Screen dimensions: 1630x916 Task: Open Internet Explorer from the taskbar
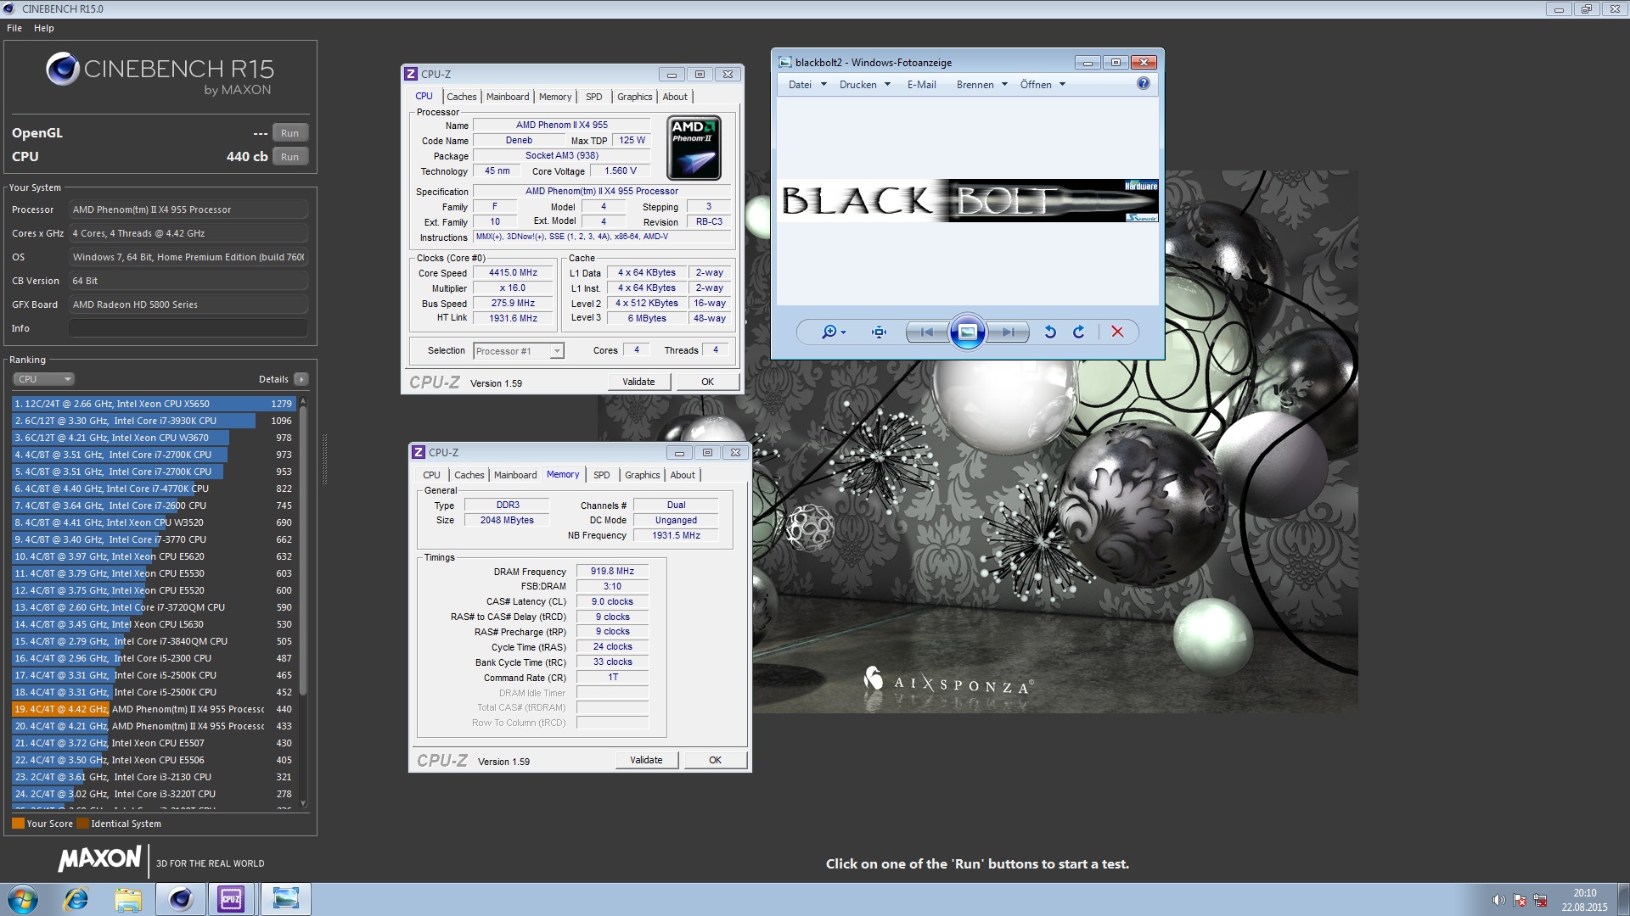point(76,899)
